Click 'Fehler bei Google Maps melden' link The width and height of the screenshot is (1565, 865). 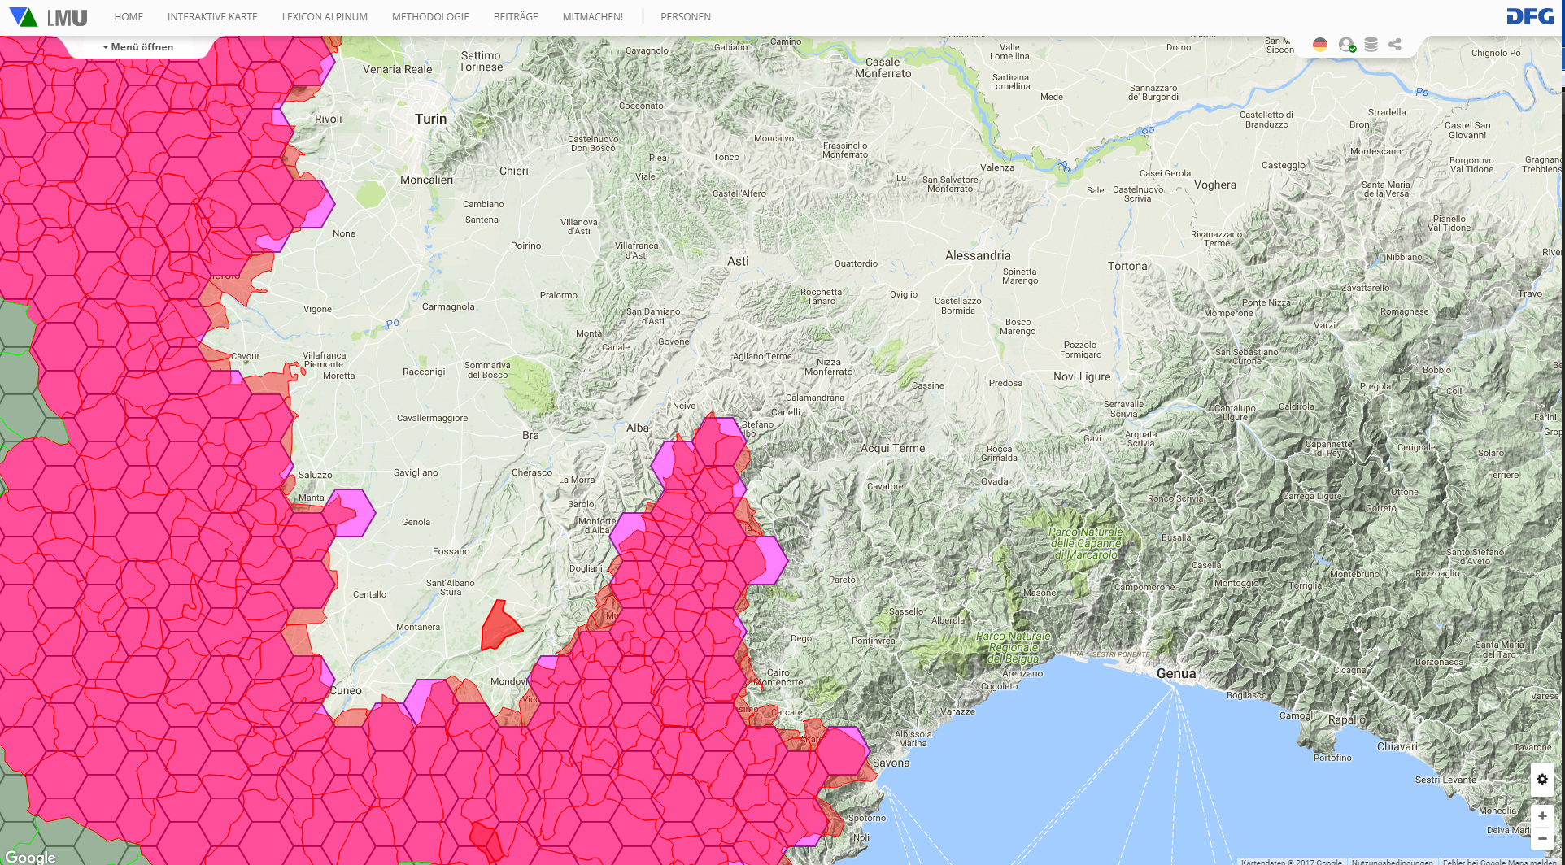pyautogui.click(x=1499, y=861)
